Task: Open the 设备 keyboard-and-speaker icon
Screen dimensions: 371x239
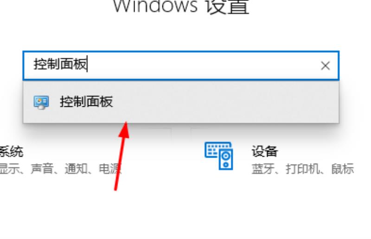Action: (218, 155)
